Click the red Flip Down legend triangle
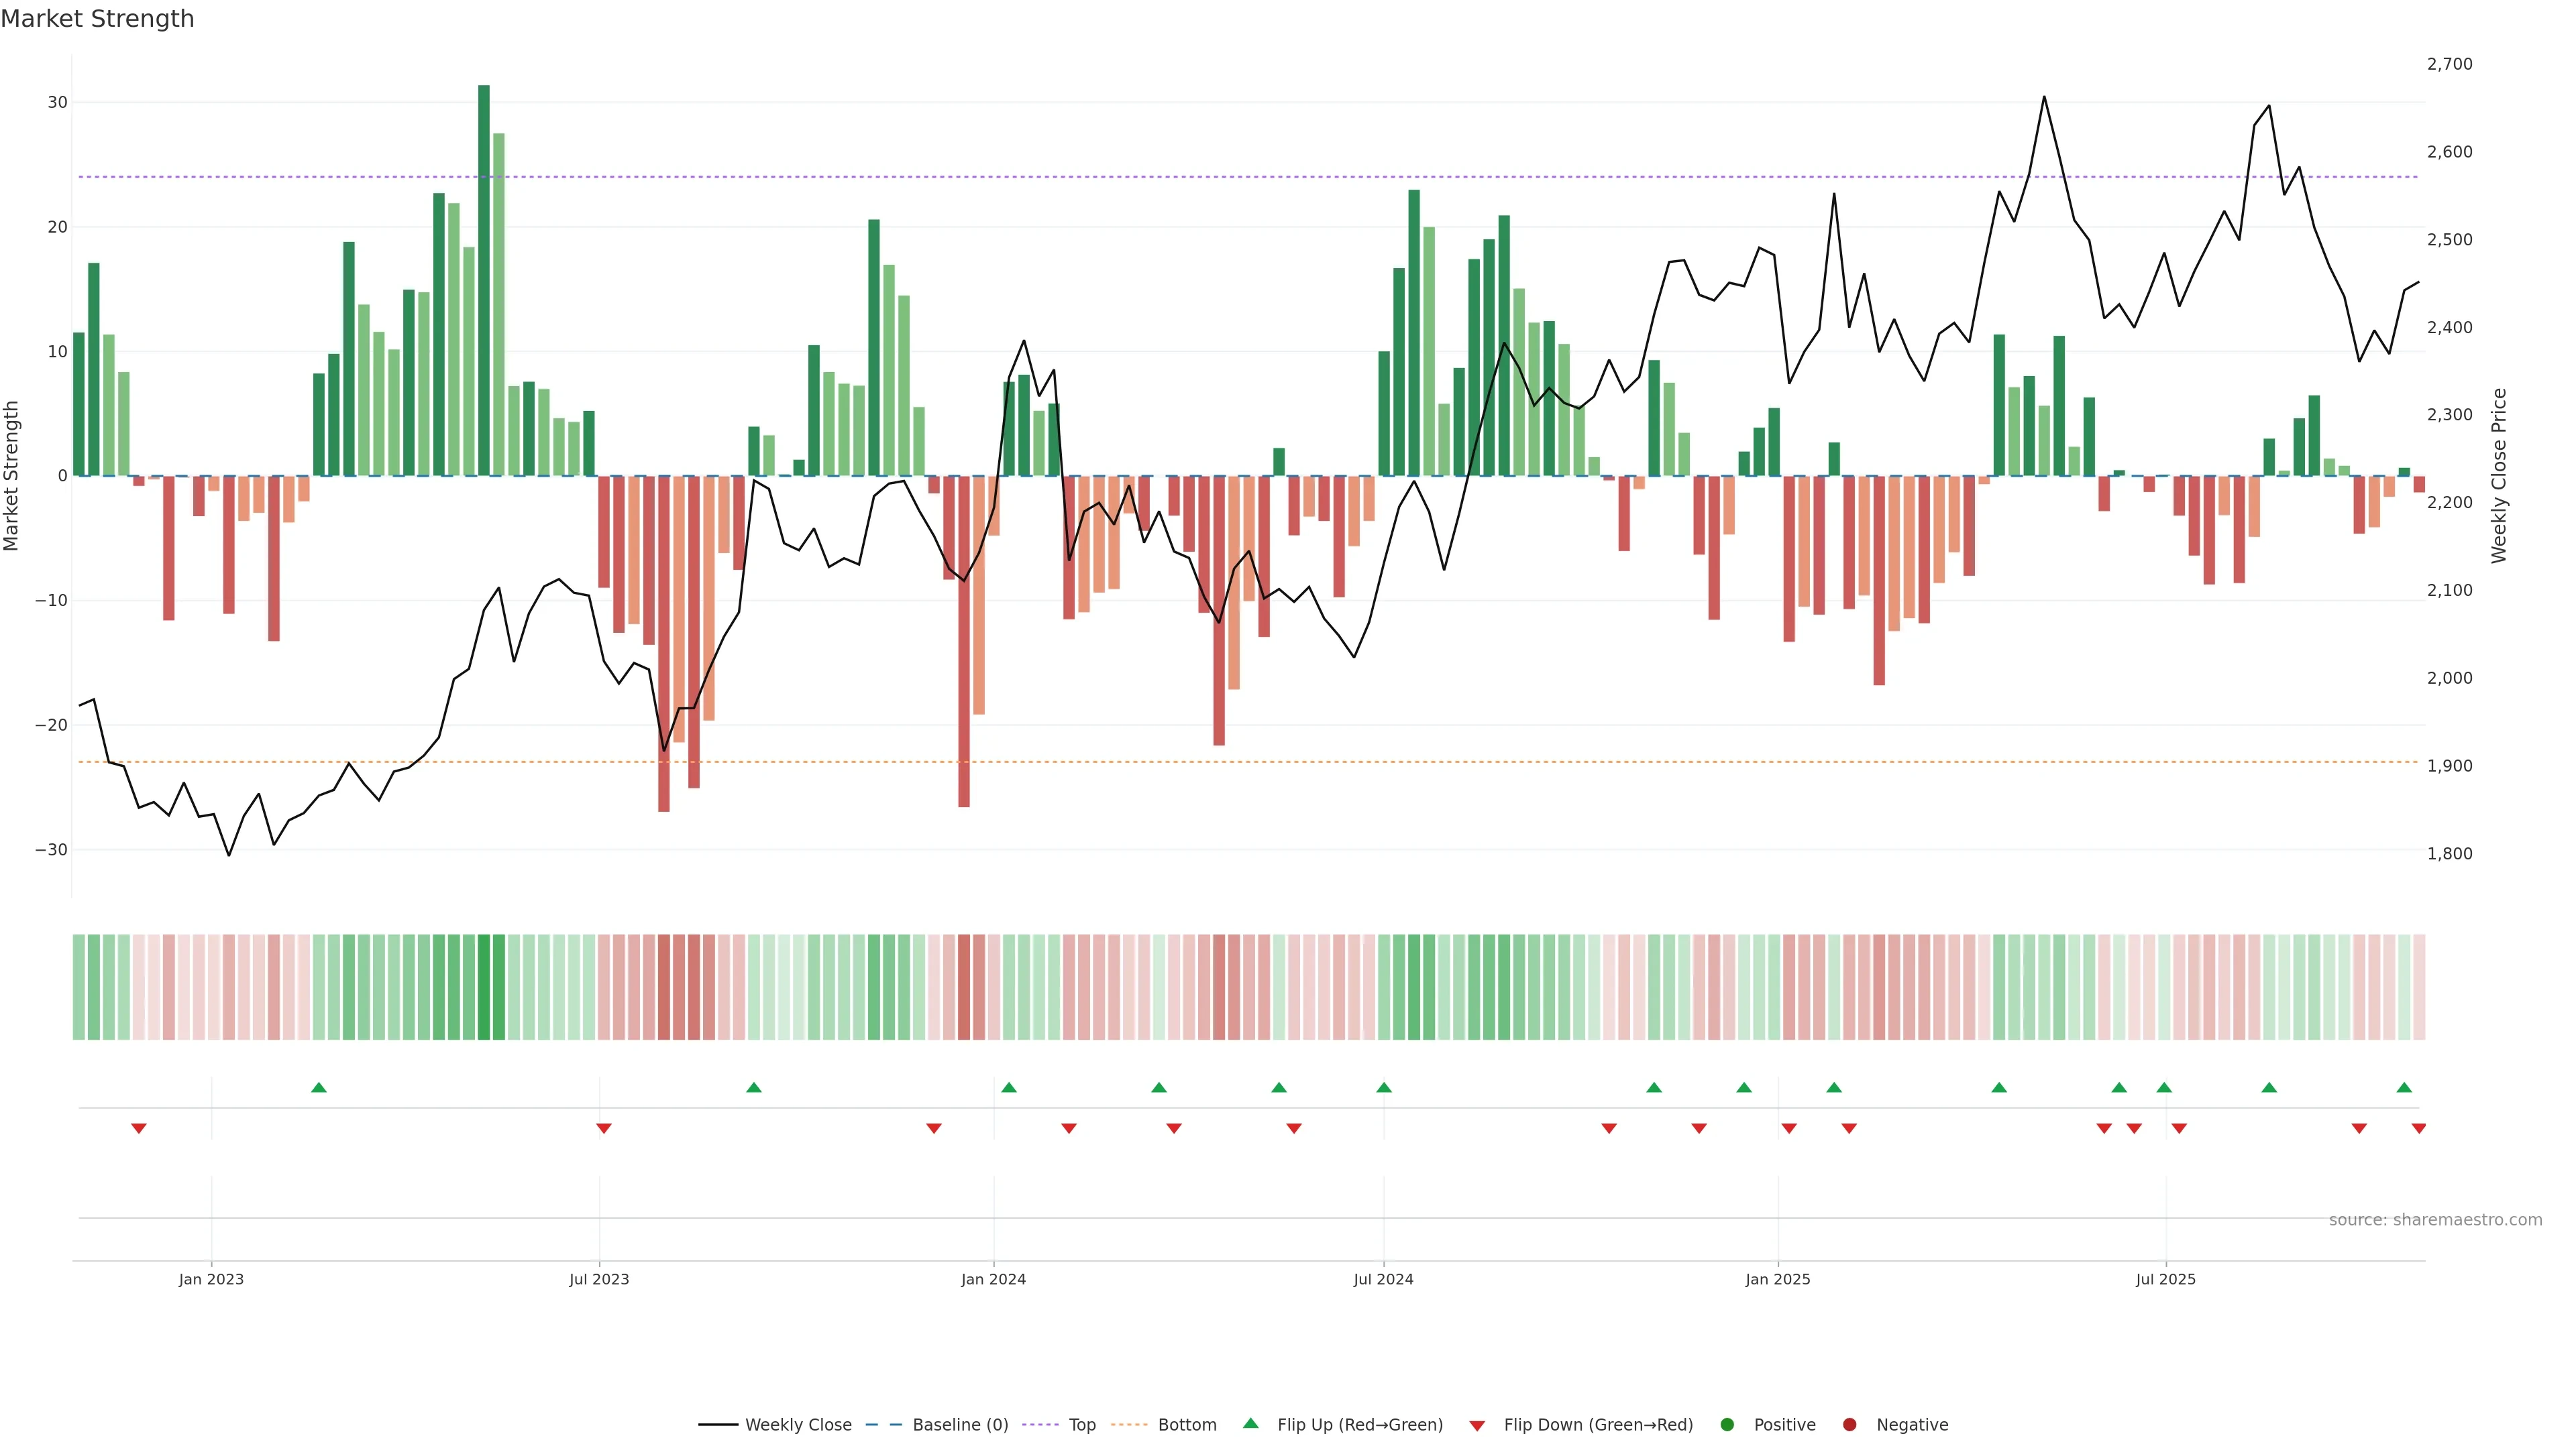Viewport: 2576px width, 1448px height. (x=1477, y=1425)
